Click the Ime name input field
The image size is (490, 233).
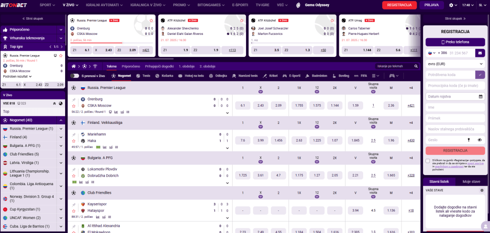[x=455, y=108]
